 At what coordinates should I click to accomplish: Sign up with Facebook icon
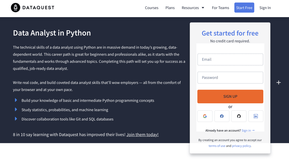[x=222, y=116]
